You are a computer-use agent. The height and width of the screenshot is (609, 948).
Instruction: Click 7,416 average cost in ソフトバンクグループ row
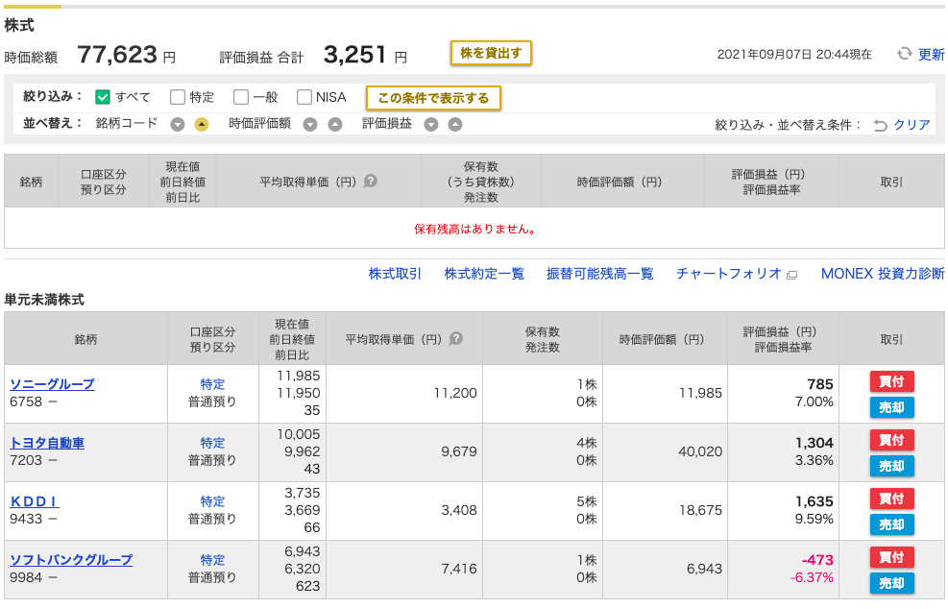459,569
